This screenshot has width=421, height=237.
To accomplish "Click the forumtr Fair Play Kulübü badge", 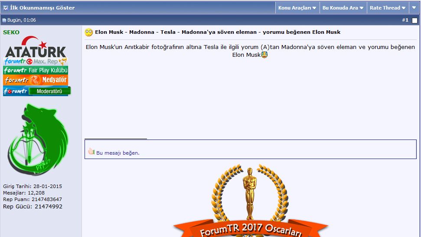I will click(x=36, y=70).
